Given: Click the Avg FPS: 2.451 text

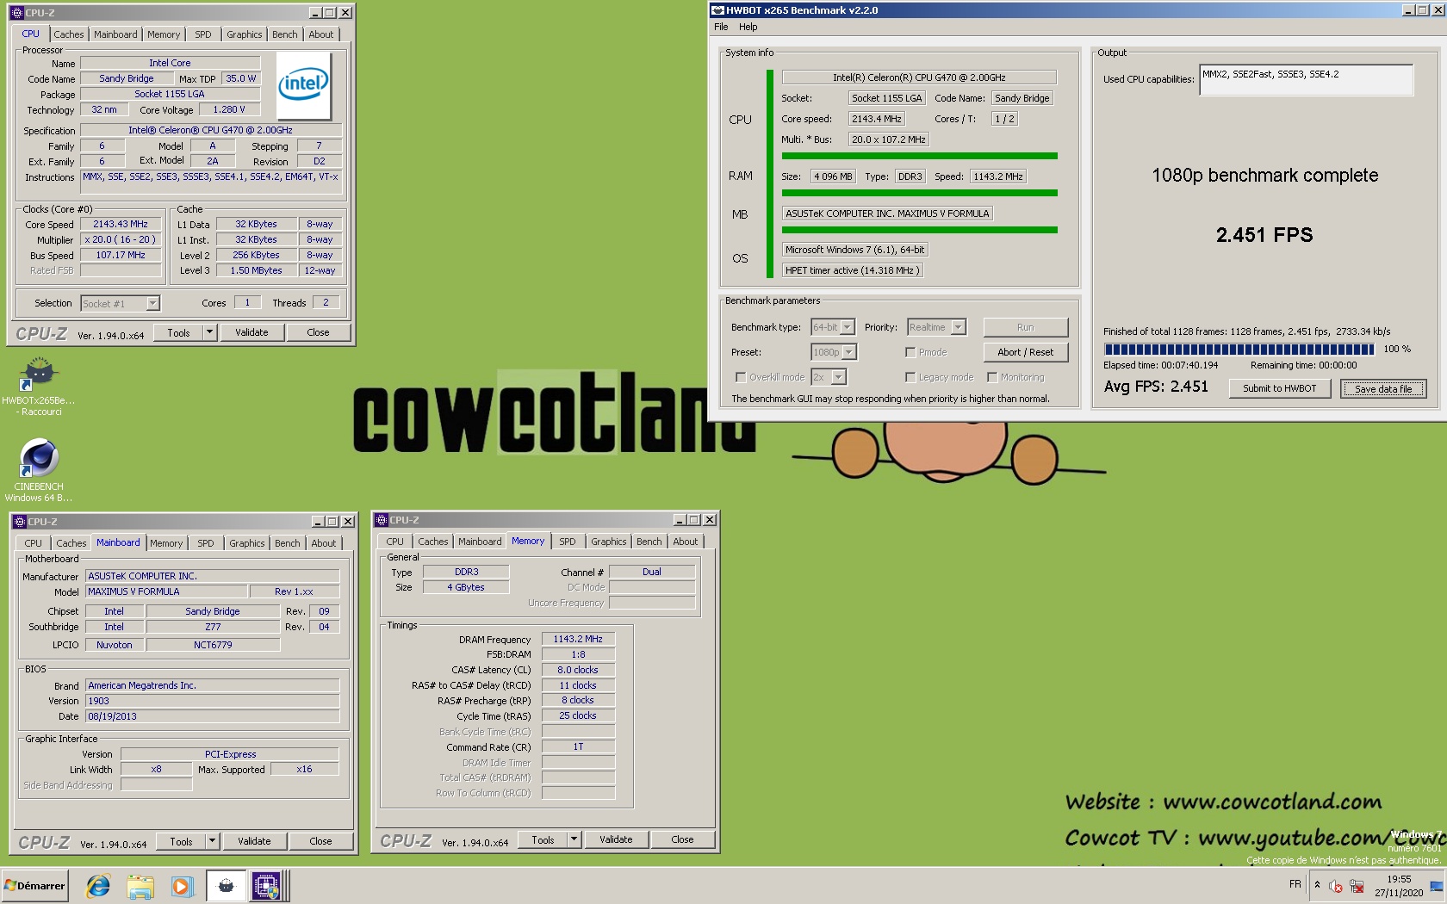Looking at the screenshot, I should pyautogui.click(x=1156, y=387).
